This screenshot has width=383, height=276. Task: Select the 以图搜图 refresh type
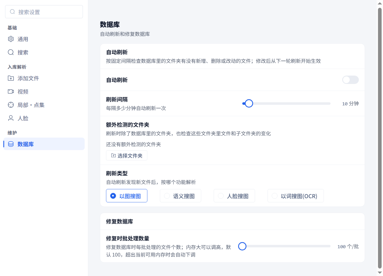(x=127, y=196)
